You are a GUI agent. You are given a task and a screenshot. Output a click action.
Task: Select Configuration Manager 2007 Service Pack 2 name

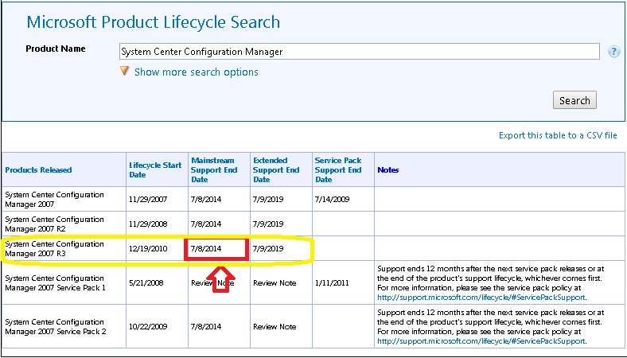click(55, 327)
